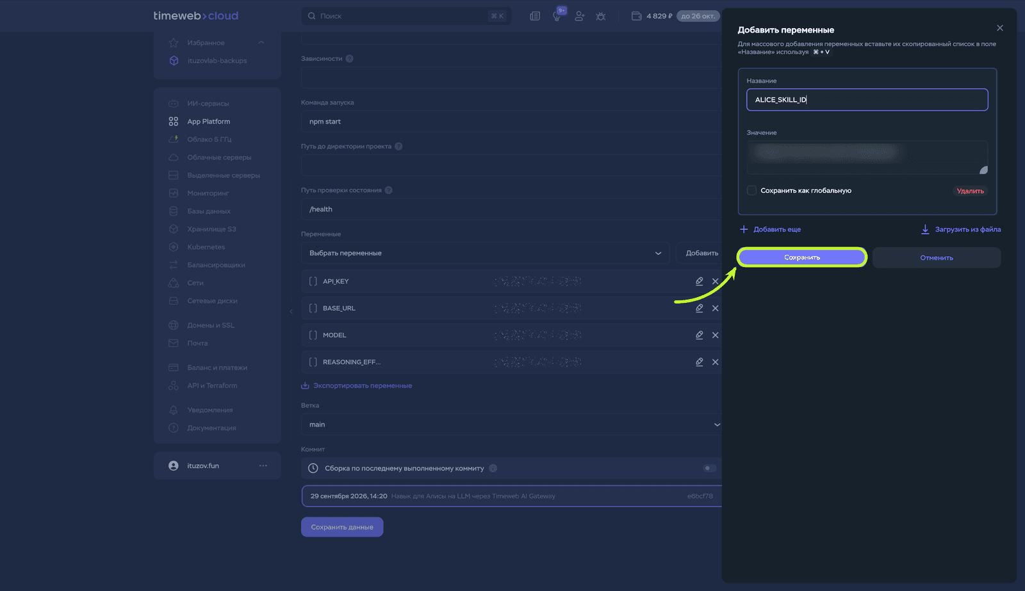Collapse the Избранное section chevron
The height and width of the screenshot is (591, 1025).
[261, 43]
